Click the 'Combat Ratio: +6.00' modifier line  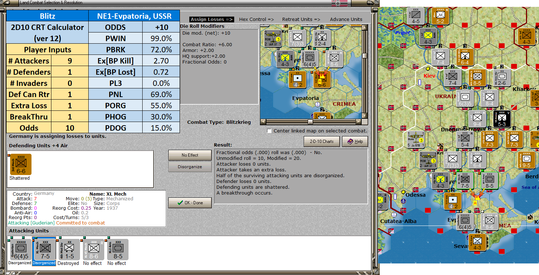click(207, 45)
